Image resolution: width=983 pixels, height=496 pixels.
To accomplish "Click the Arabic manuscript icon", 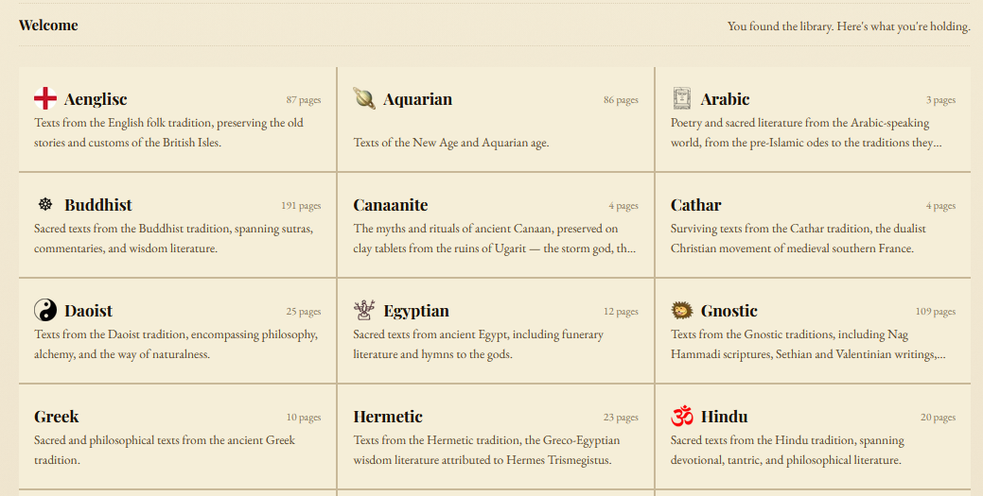I will pos(682,98).
